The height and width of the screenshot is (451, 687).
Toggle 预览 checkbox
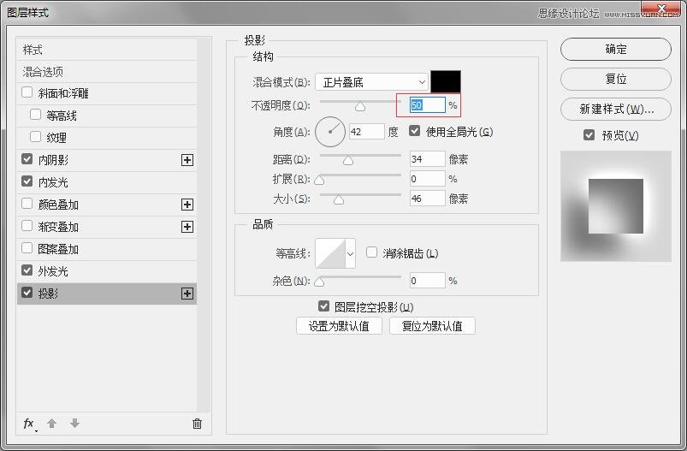[589, 135]
